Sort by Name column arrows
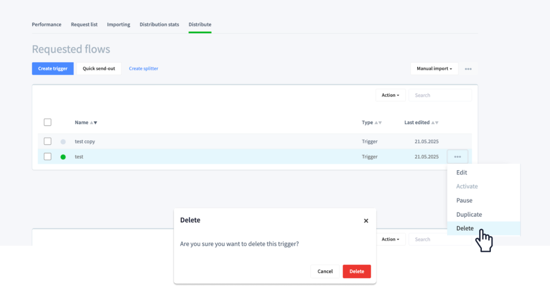Image resolution: width=550 pixels, height=286 pixels. coord(93,123)
